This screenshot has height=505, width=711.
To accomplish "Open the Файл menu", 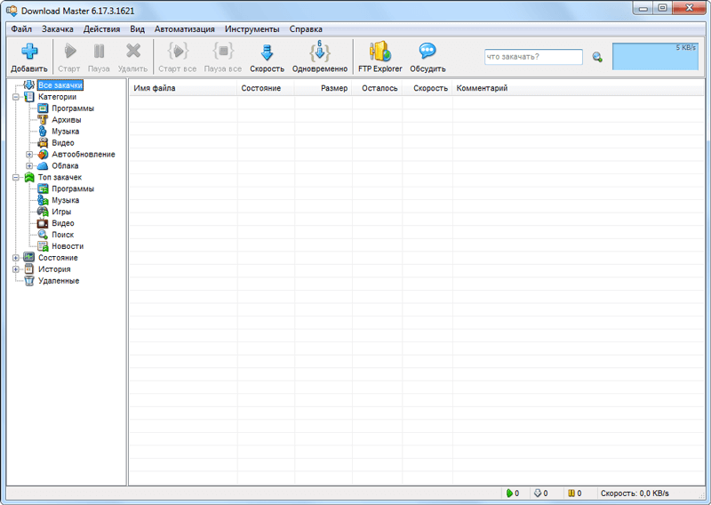I will point(21,29).
